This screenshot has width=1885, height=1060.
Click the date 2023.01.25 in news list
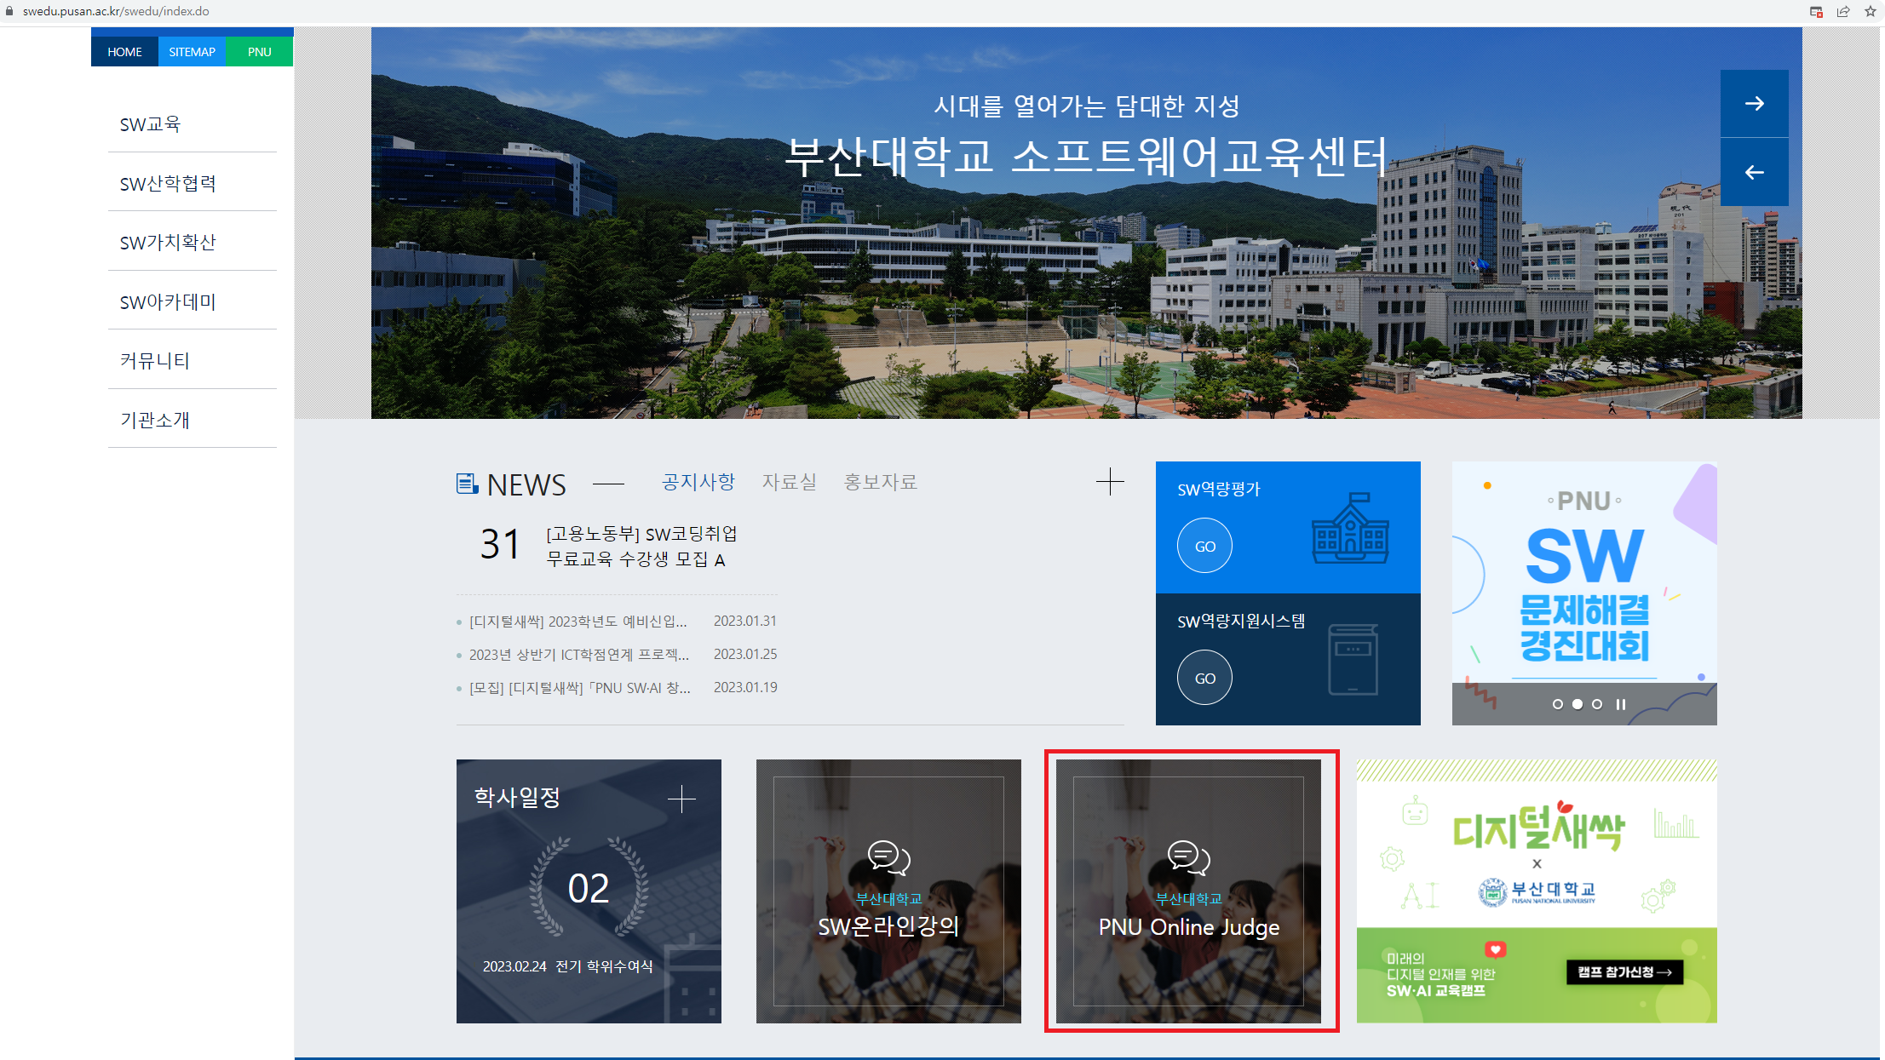click(745, 655)
